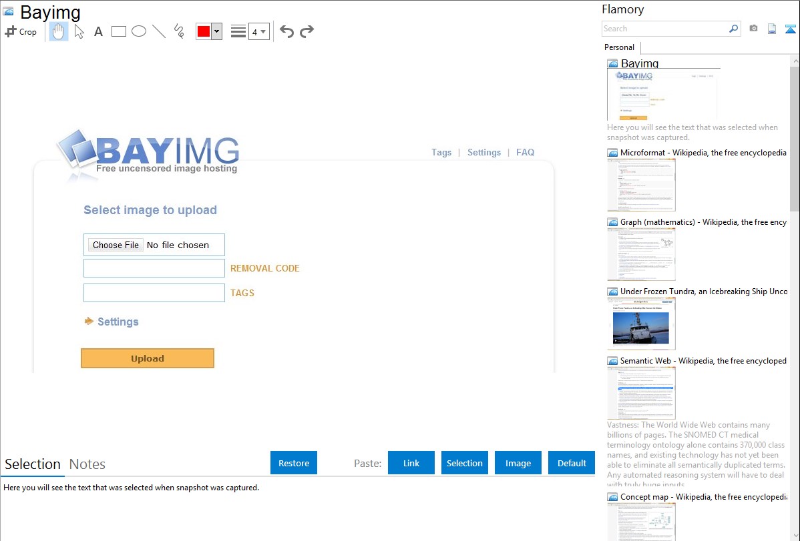
Task: Paste as Image
Action: pyautogui.click(x=518, y=463)
